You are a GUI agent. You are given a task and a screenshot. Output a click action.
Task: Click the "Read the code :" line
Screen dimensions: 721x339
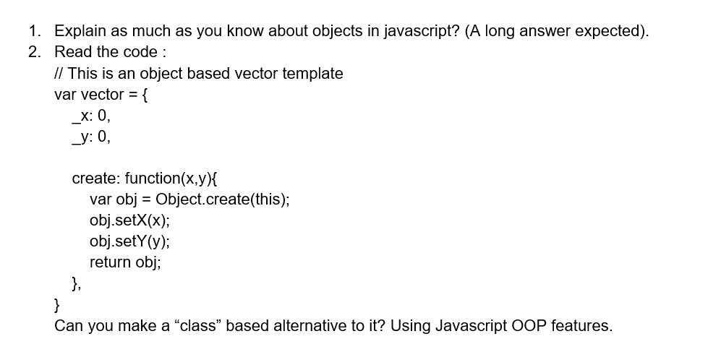coord(111,52)
